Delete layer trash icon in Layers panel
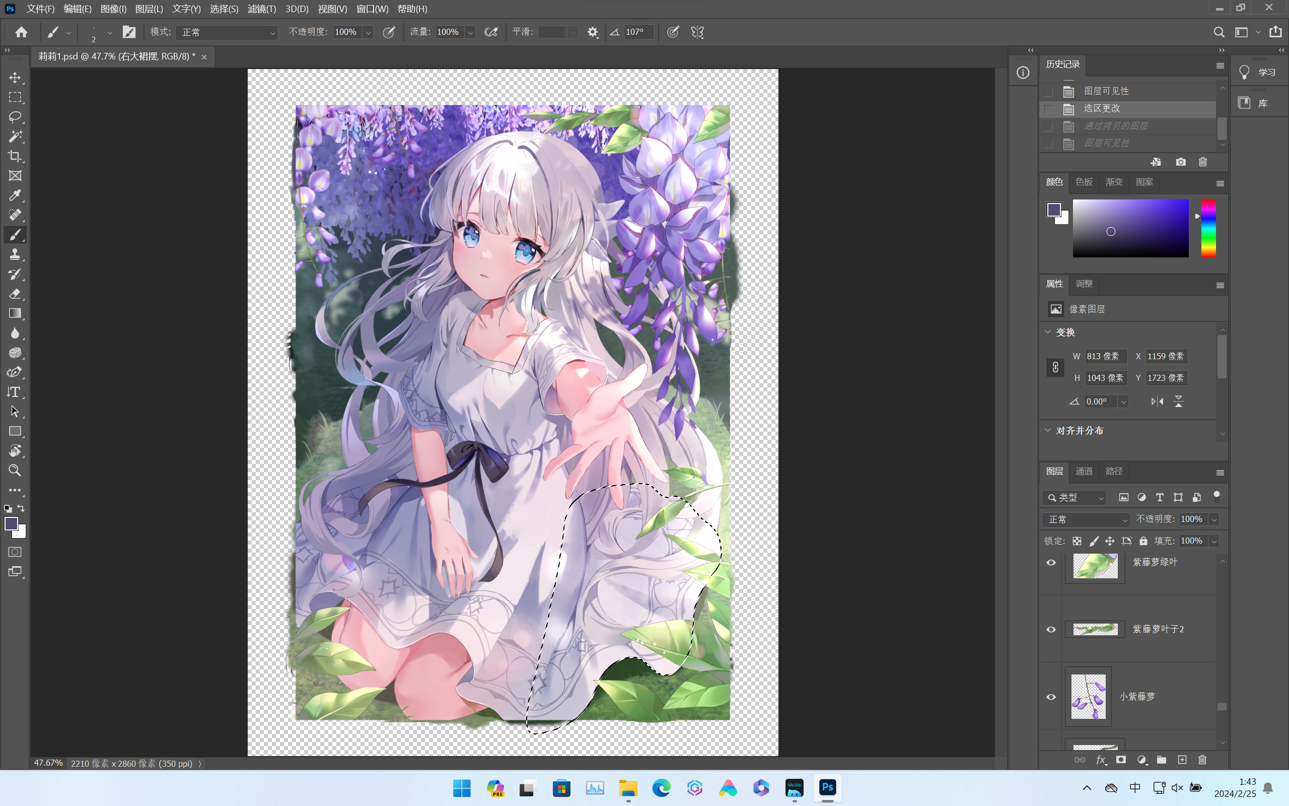1289x806 pixels. click(1202, 760)
